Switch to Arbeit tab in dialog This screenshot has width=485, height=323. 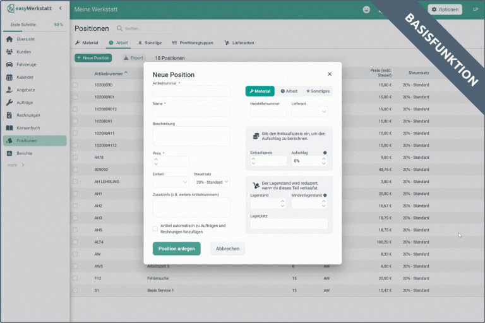click(289, 91)
